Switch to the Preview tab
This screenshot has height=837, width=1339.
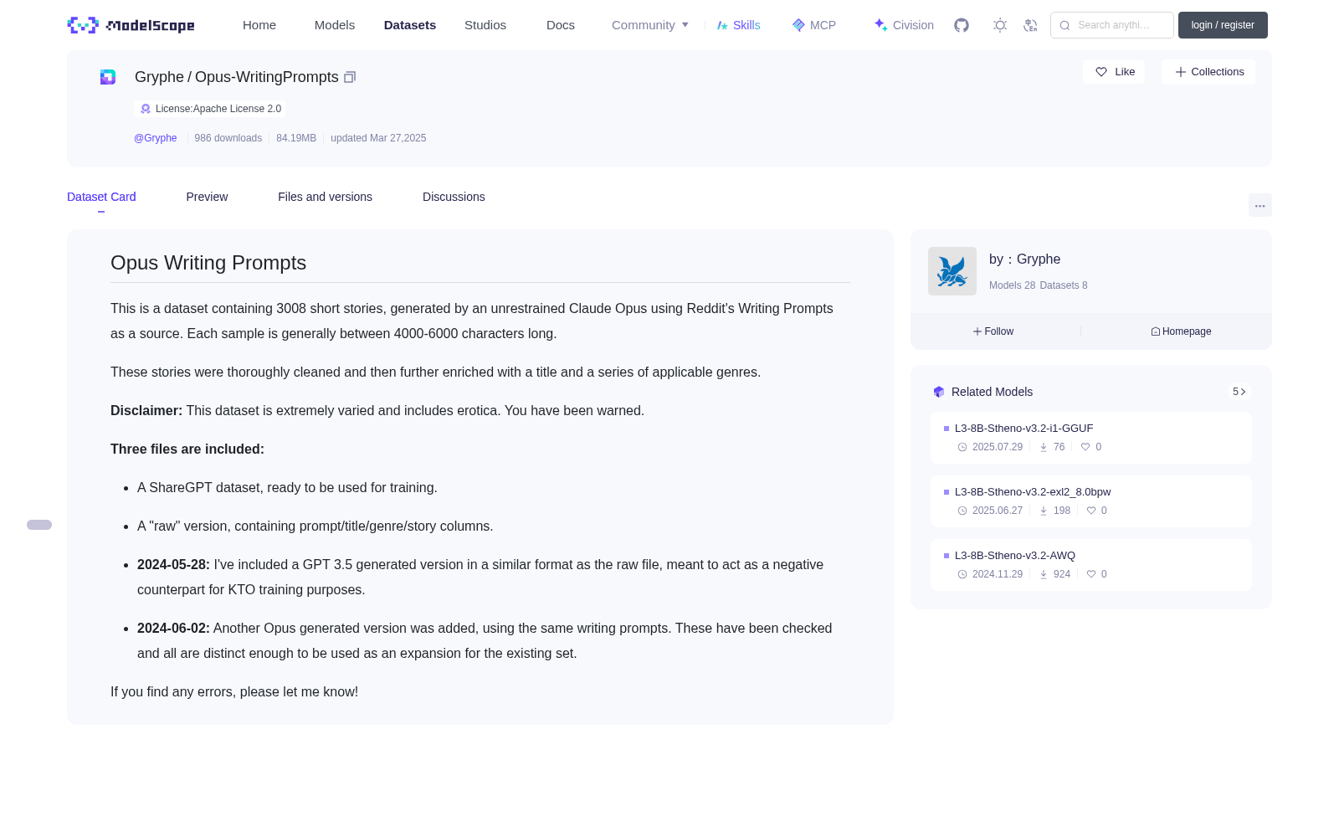[207, 197]
